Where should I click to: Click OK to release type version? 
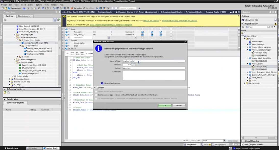pyautogui.click(x=165, y=105)
